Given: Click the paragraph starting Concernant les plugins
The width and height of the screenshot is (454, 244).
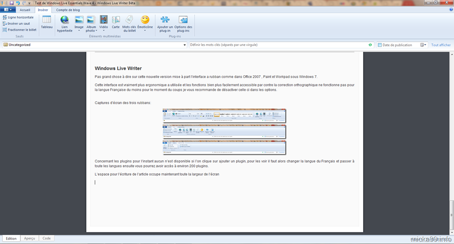Looking at the screenshot, I should coord(224,164).
